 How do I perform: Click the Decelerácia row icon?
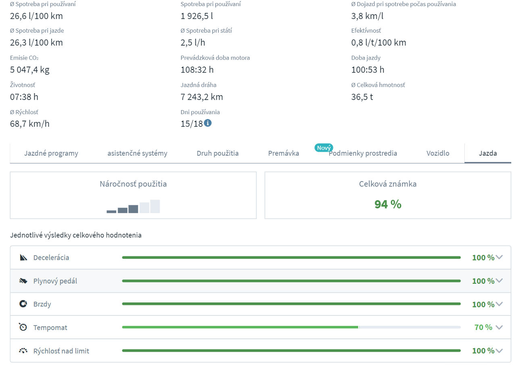[23, 257]
